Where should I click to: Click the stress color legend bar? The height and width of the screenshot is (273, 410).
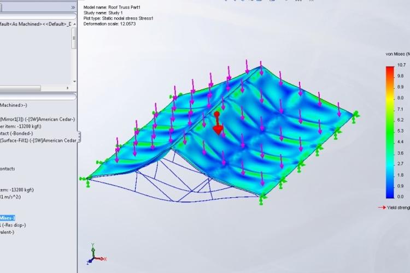[x=390, y=133]
